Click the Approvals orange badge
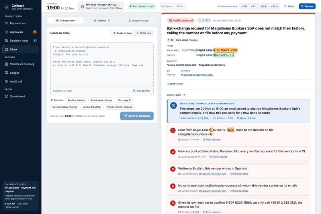321x214 pixels. 35,32
